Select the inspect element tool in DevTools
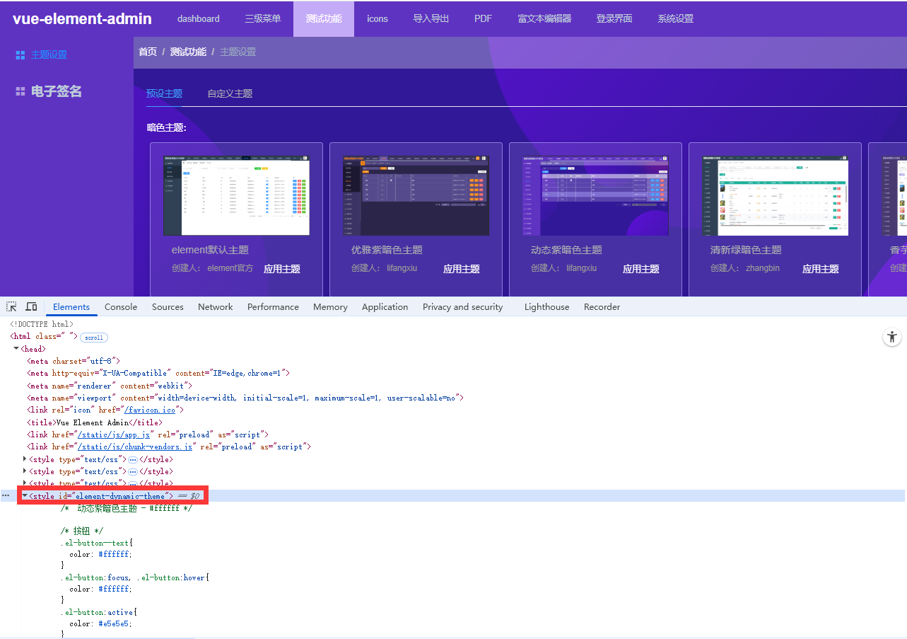Viewport: 907px width, 639px height. (11, 306)
